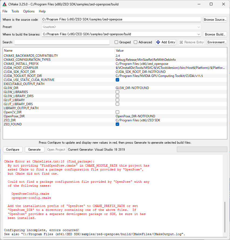Open the Tools menu
The width and height of the screenshot is (230, 240).
tap(15, 11)
